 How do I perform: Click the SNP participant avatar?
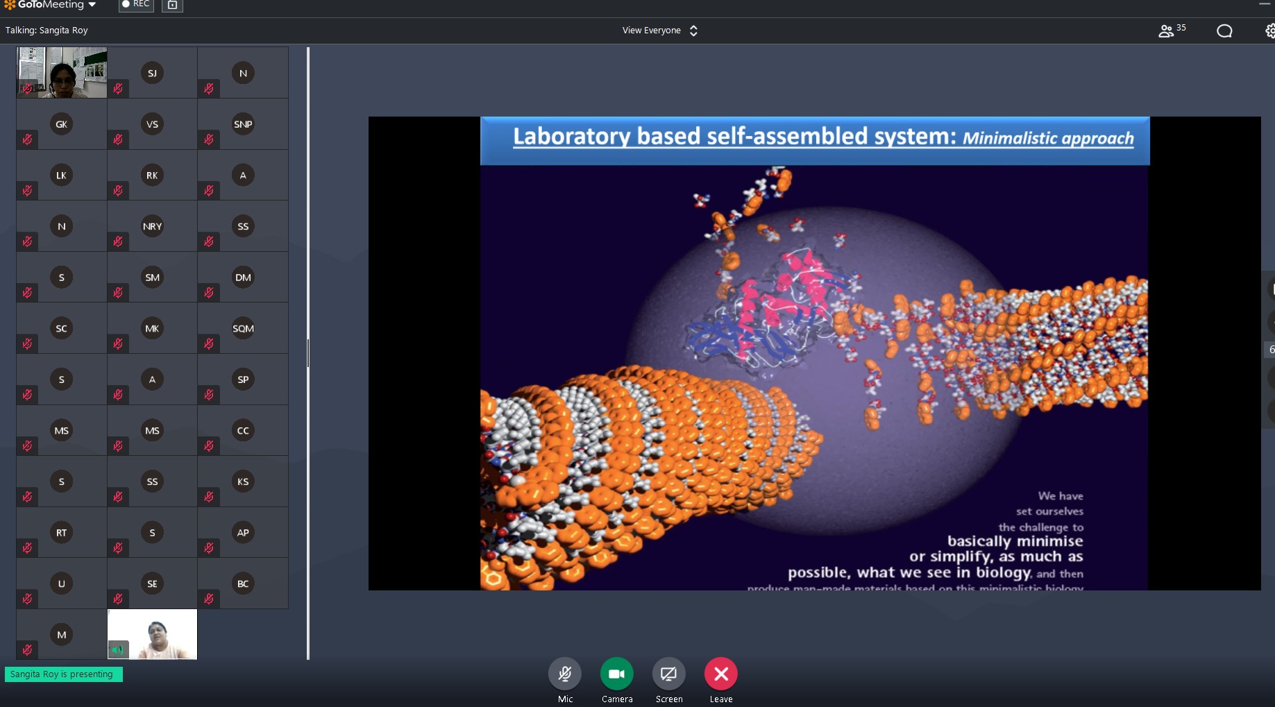click(243, 124)
